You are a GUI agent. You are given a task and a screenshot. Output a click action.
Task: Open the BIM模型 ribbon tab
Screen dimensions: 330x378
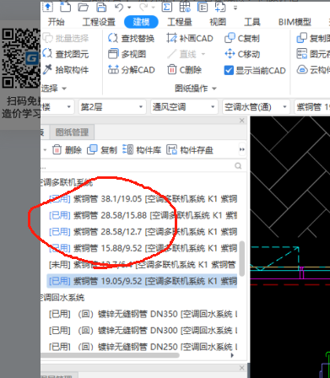coord(295,22)
